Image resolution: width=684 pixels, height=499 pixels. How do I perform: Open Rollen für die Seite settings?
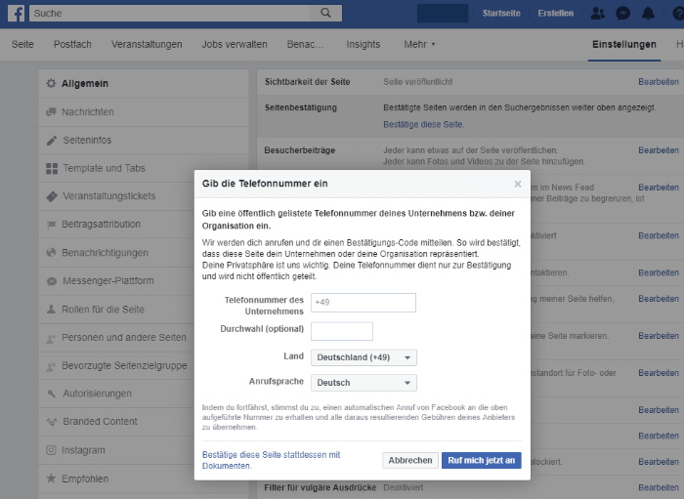click(x=116, y=310)
